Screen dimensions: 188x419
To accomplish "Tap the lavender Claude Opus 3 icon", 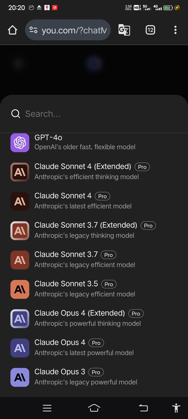I will coord(20,377).
